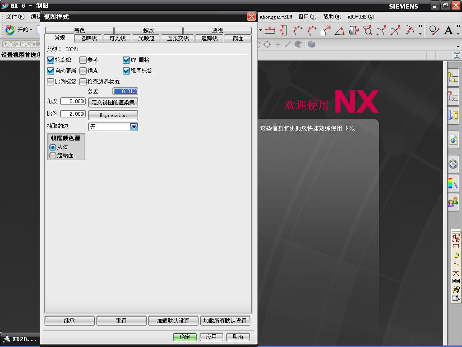Open the Assembly Navigator side tab

[x=453, y=78]
